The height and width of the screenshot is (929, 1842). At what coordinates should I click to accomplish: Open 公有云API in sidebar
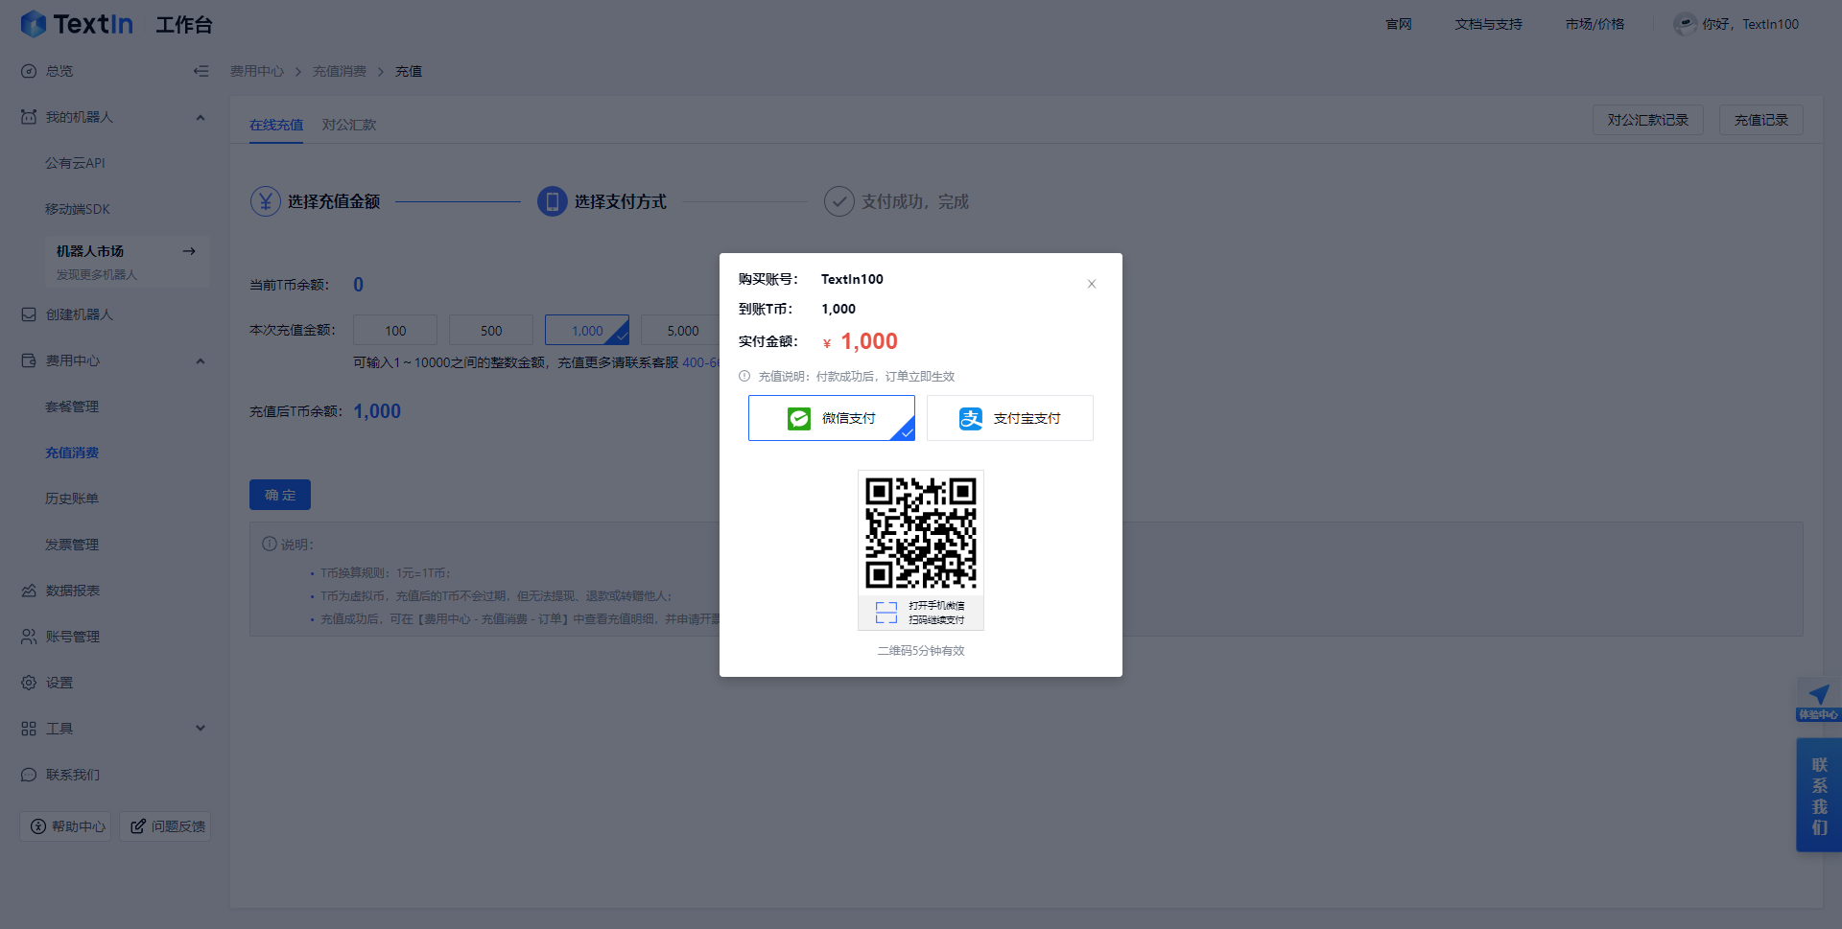[x=75, y=163]
